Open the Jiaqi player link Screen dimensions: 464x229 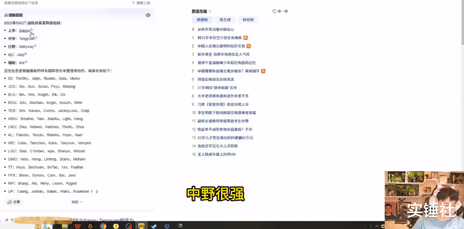click(x=20, y=55)
